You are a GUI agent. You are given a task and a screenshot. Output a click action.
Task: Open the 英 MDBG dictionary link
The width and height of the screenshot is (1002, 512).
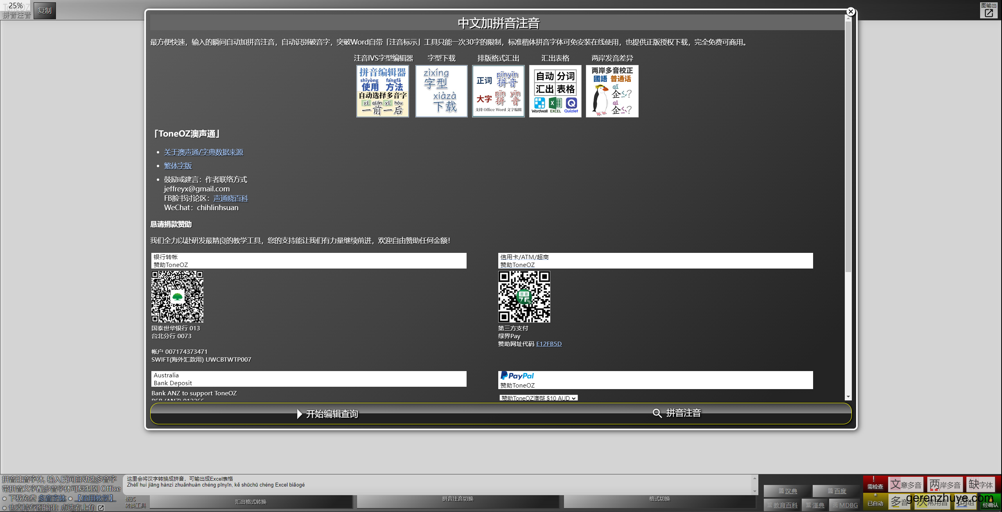coord(845,505)
